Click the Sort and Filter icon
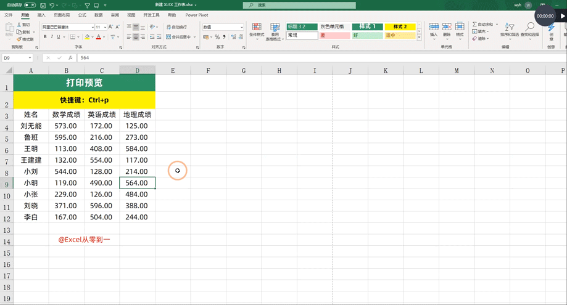The image size is (567, 305). [509, 30]
